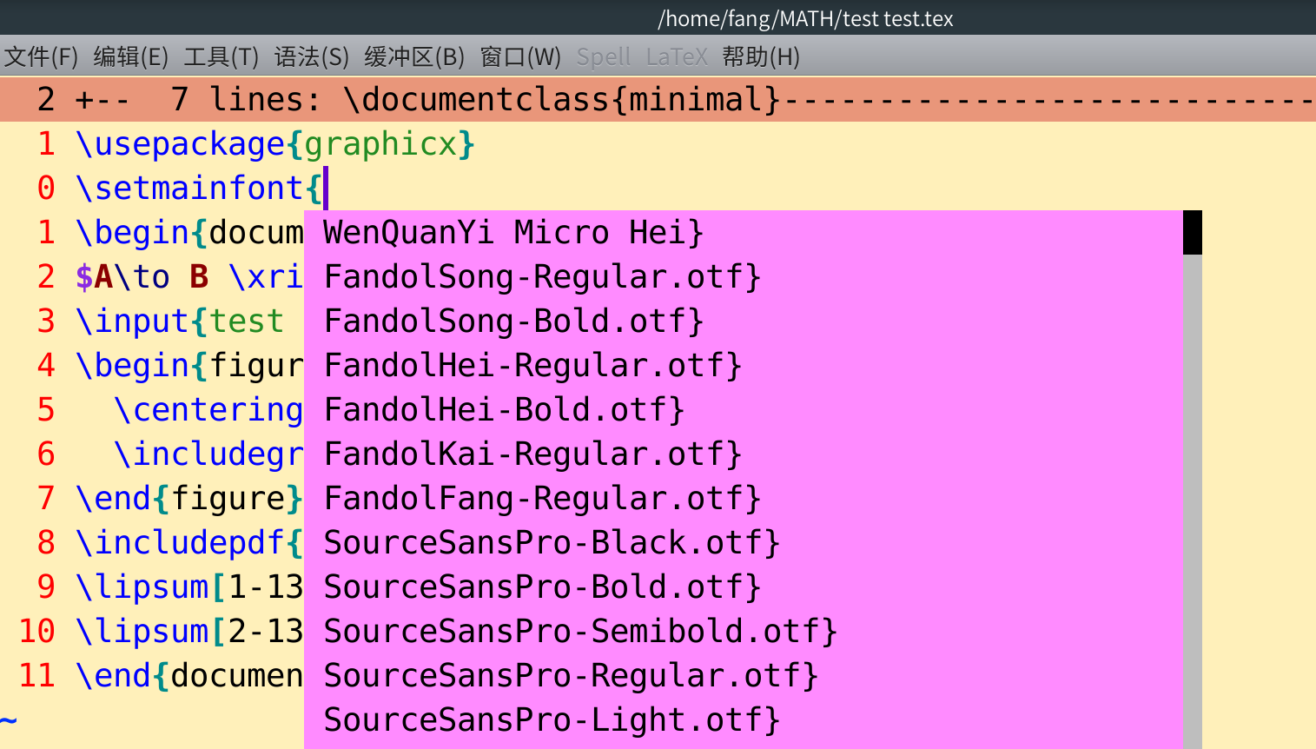
Task: Choose SourceSansPro-Bold.otf in popup
Action: 744,587
